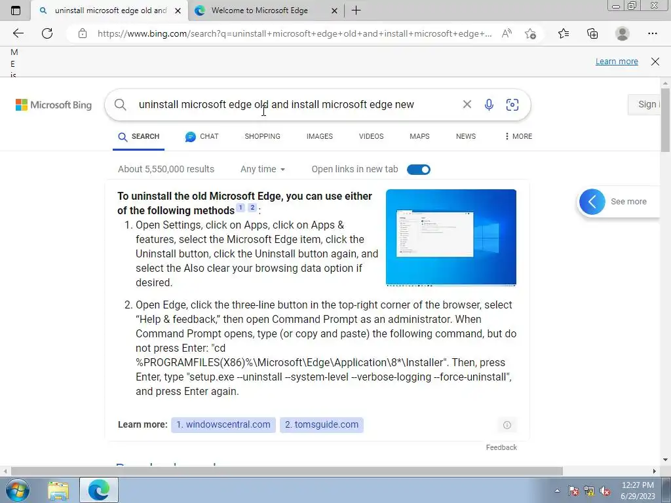Screen dimensions: 671x503
Task: Open Read aloud in address bar
Action: pyautogui.click(x=507, y=33)
